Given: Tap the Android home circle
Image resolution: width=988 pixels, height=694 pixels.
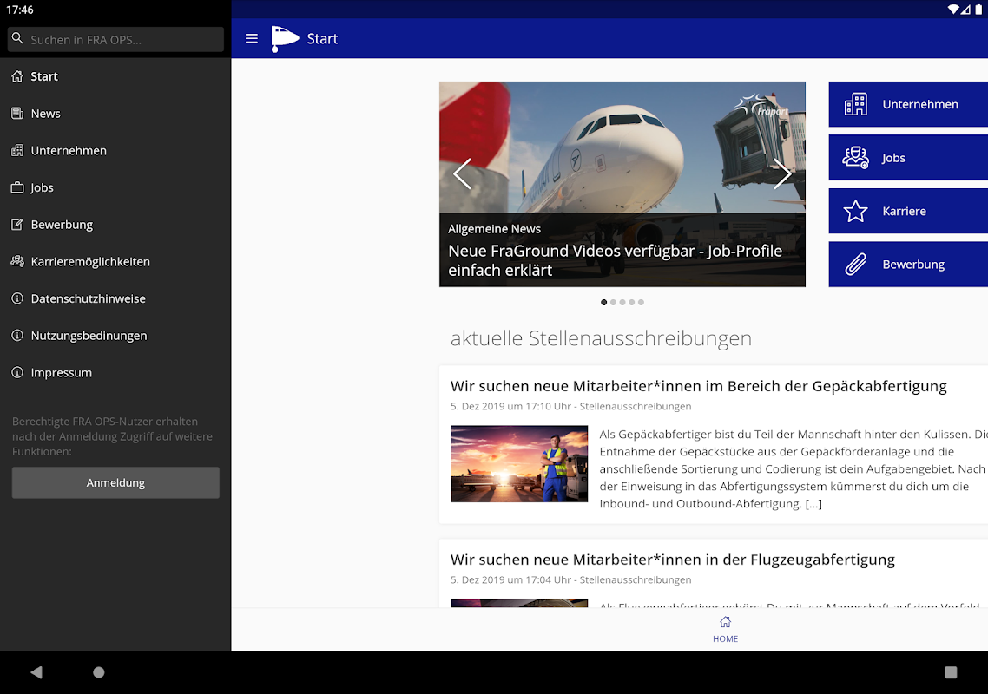Looking at the screenshot, I should tap(99, 672).
